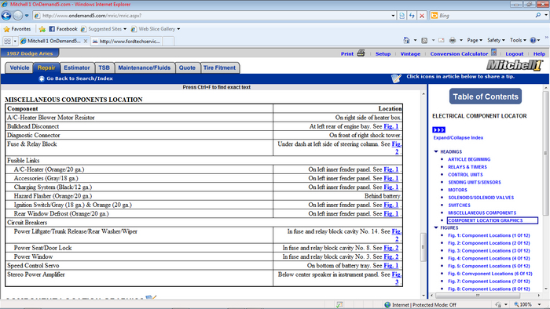Open the Web Slice Gallery dropdown

click(x=178, y=29)
